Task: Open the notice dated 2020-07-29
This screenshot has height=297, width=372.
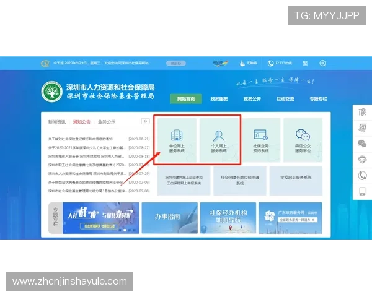Action: pyautogui.click(x=99, y=174)
